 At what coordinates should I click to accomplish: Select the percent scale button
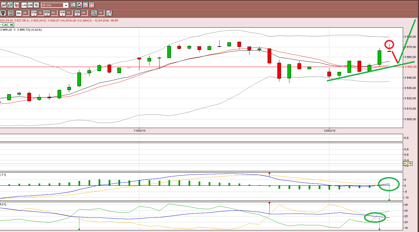(x=36, y=5)
